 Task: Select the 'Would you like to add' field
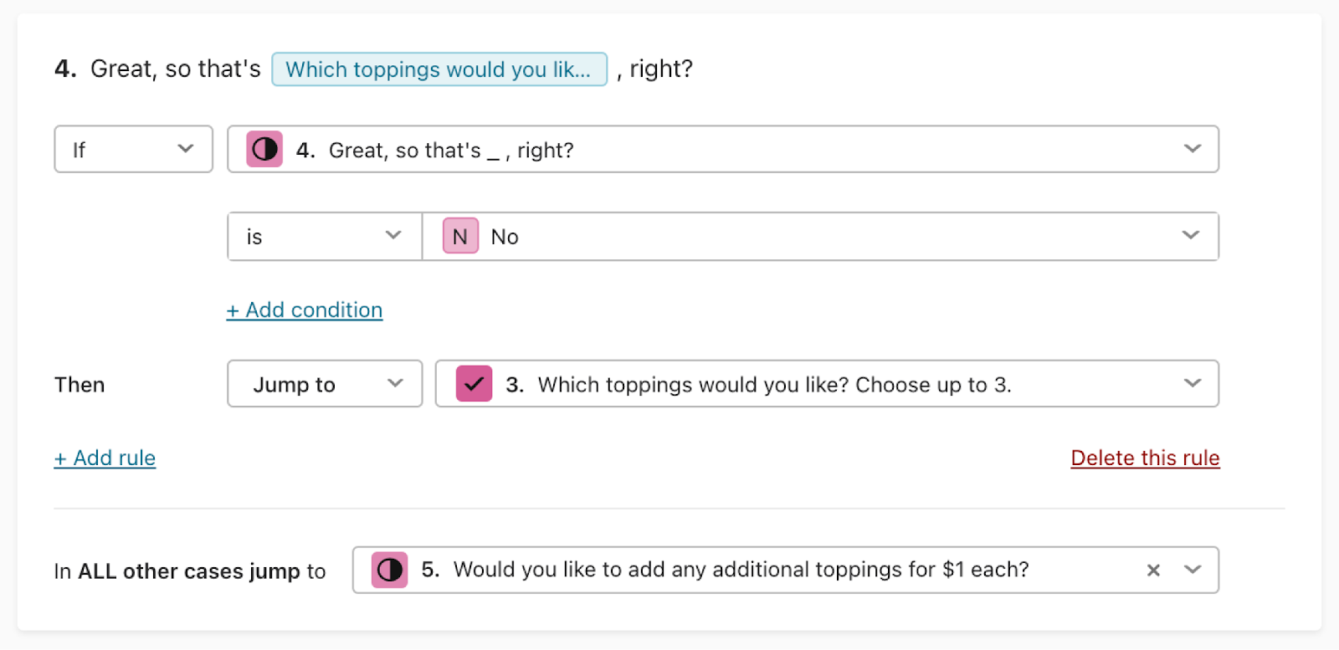pyautogui.click(x=786, y=571)
